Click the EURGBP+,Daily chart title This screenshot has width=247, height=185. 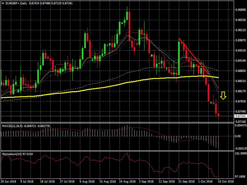click(x=16, y=3)
